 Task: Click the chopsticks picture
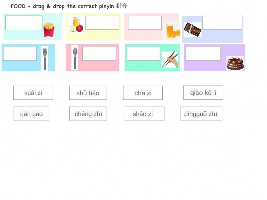[x=170, y=60]
